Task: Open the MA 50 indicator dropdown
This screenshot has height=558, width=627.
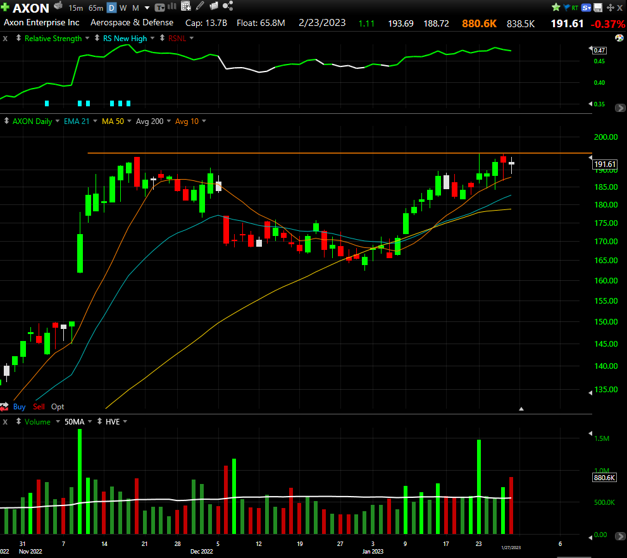Action: coord(129,121)
